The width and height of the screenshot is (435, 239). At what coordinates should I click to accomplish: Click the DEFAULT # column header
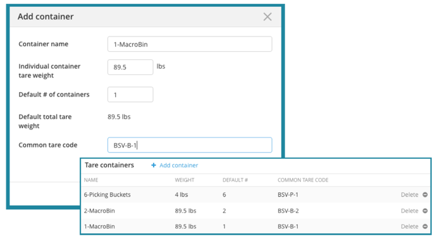coord(235,180)
